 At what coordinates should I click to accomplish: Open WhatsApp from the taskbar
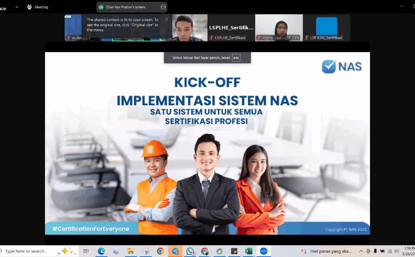click(190, 251)
